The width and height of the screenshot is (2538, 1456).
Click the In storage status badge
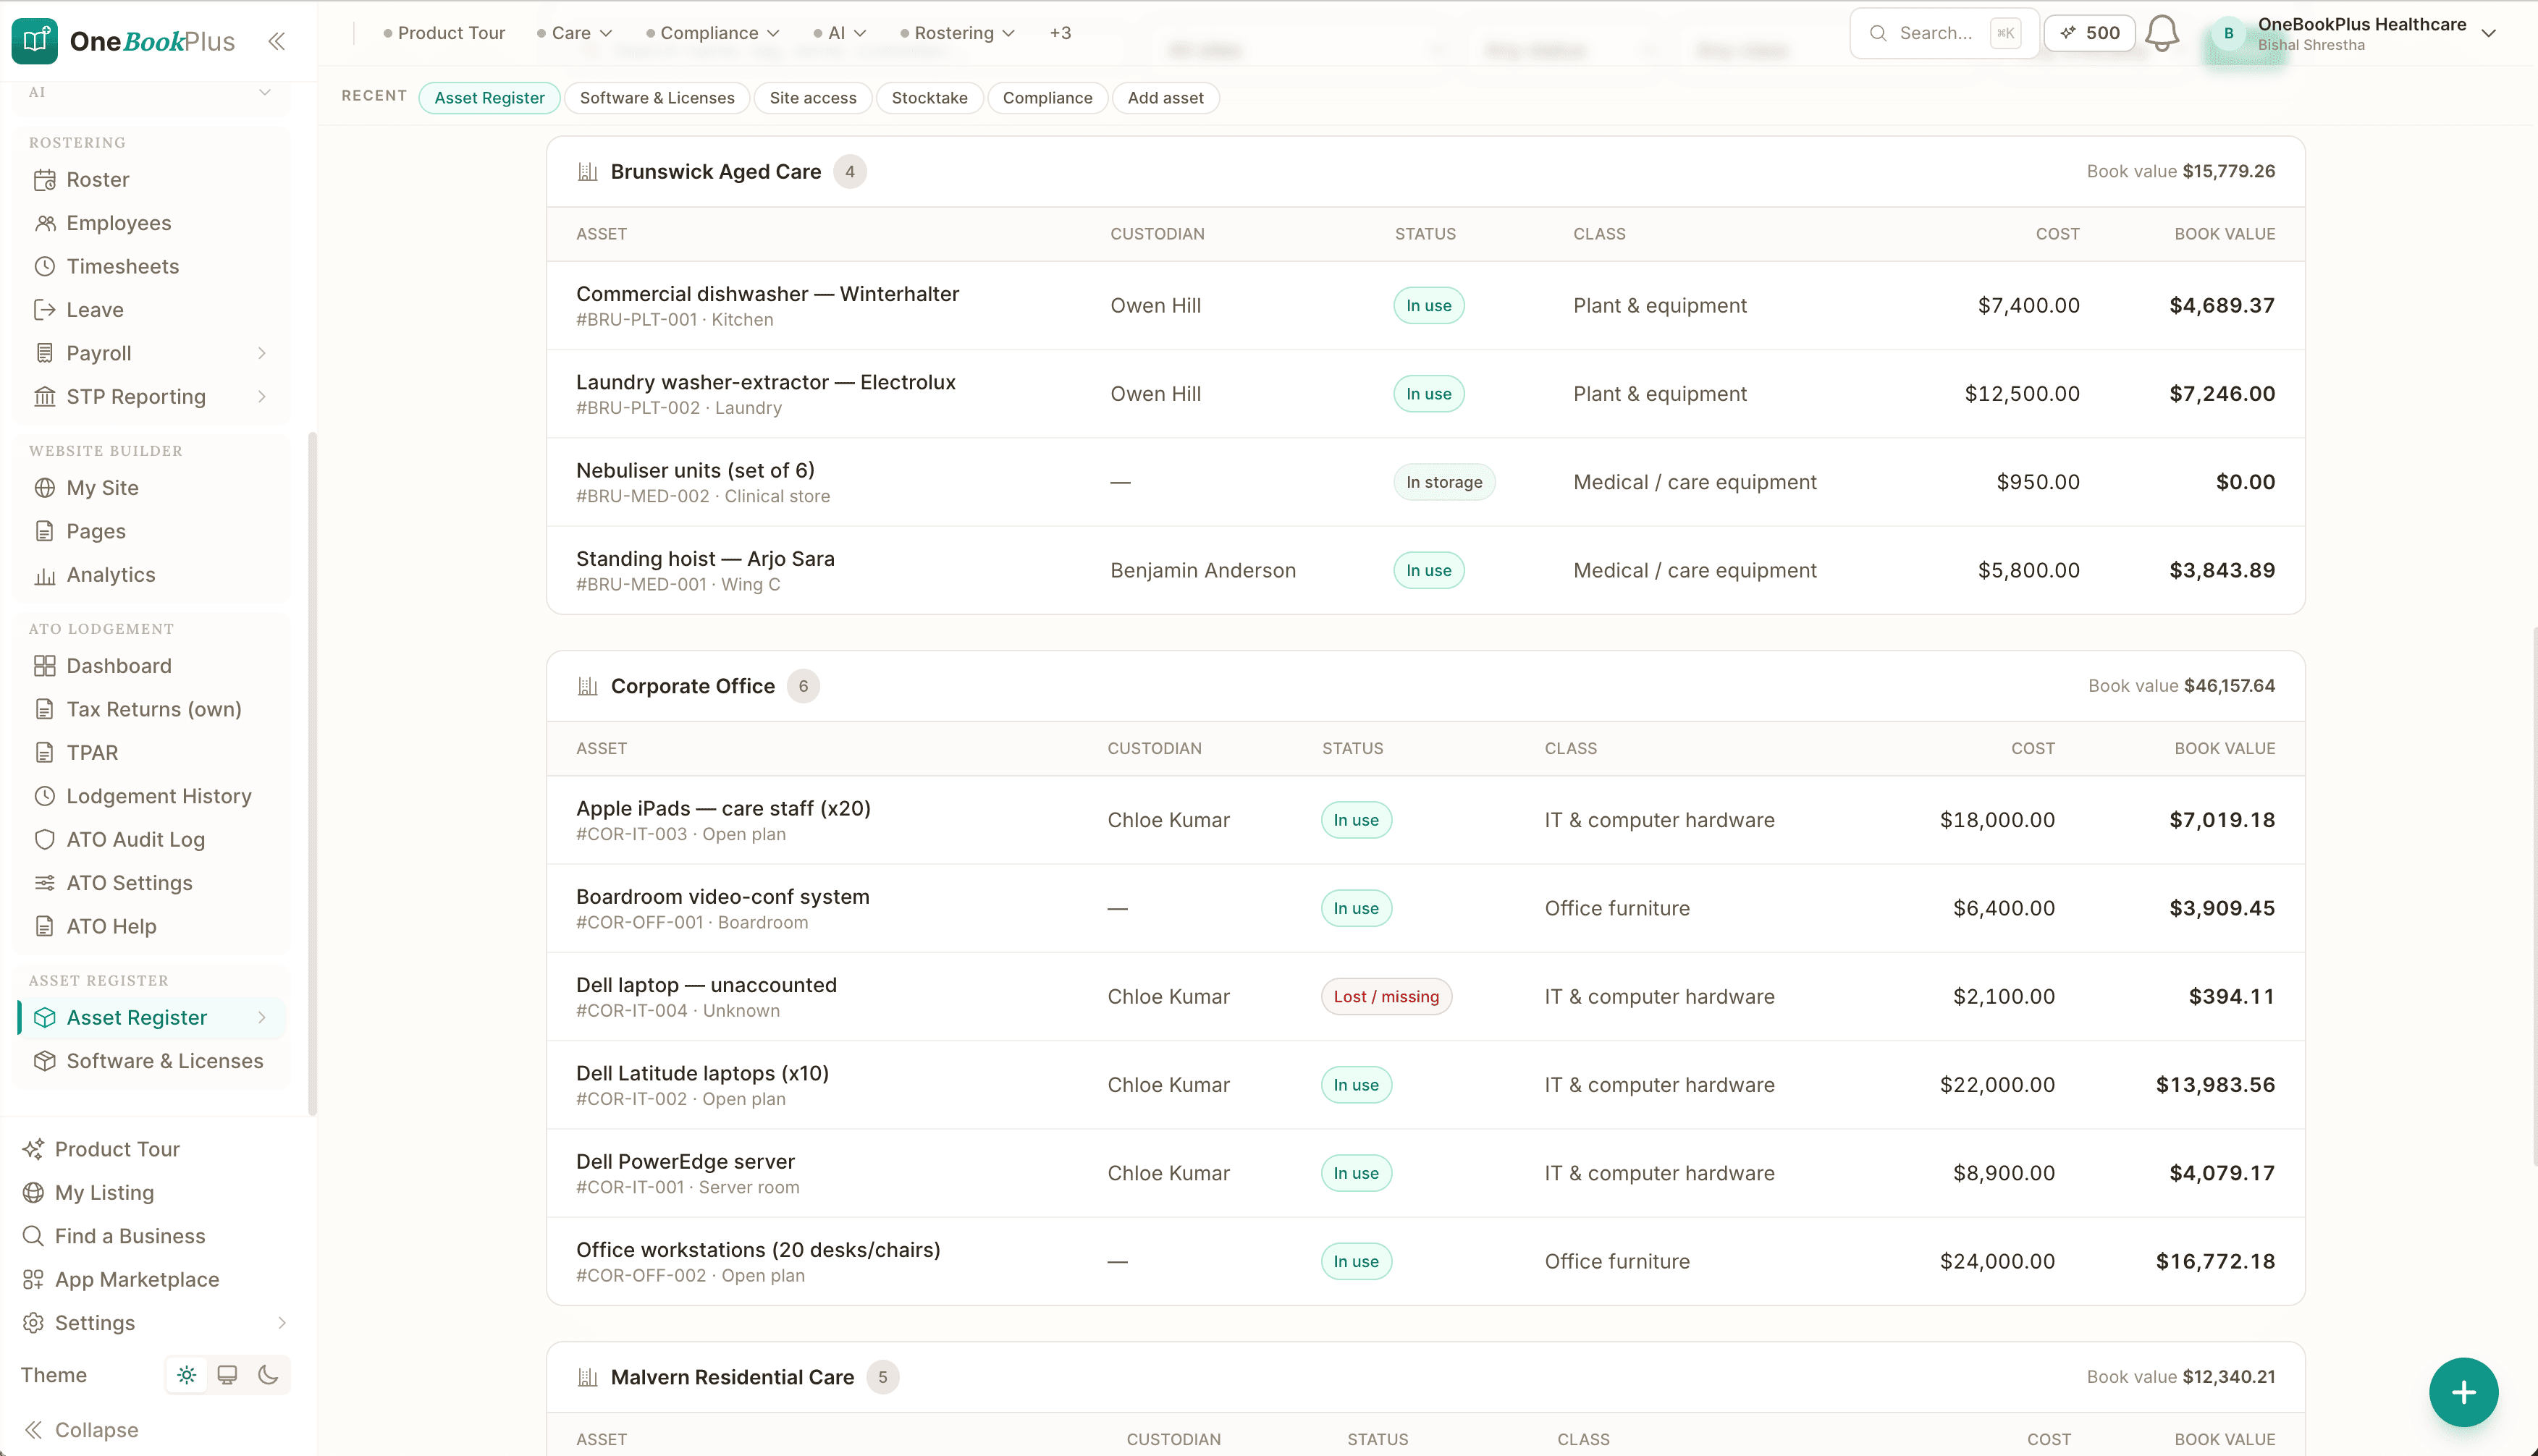tap(1444, 482)
